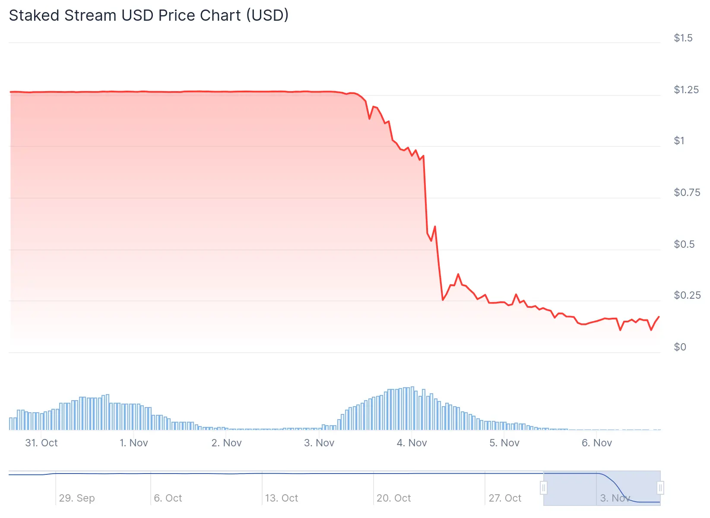
Task: Click the '29. Sep' date in the navigator
Action: pos(77,498)
